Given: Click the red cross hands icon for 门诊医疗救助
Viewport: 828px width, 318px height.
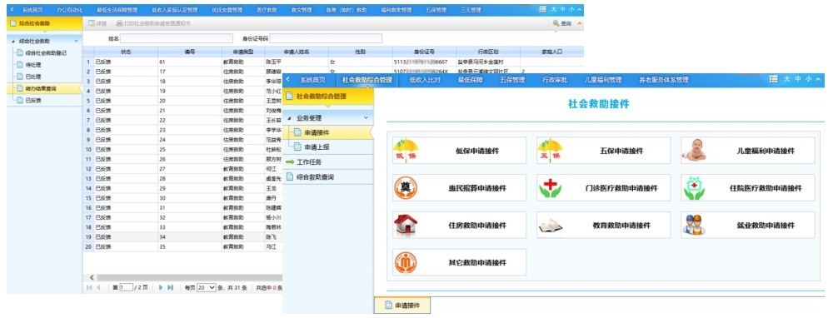Looking at the screenshot, I should 550,188.
